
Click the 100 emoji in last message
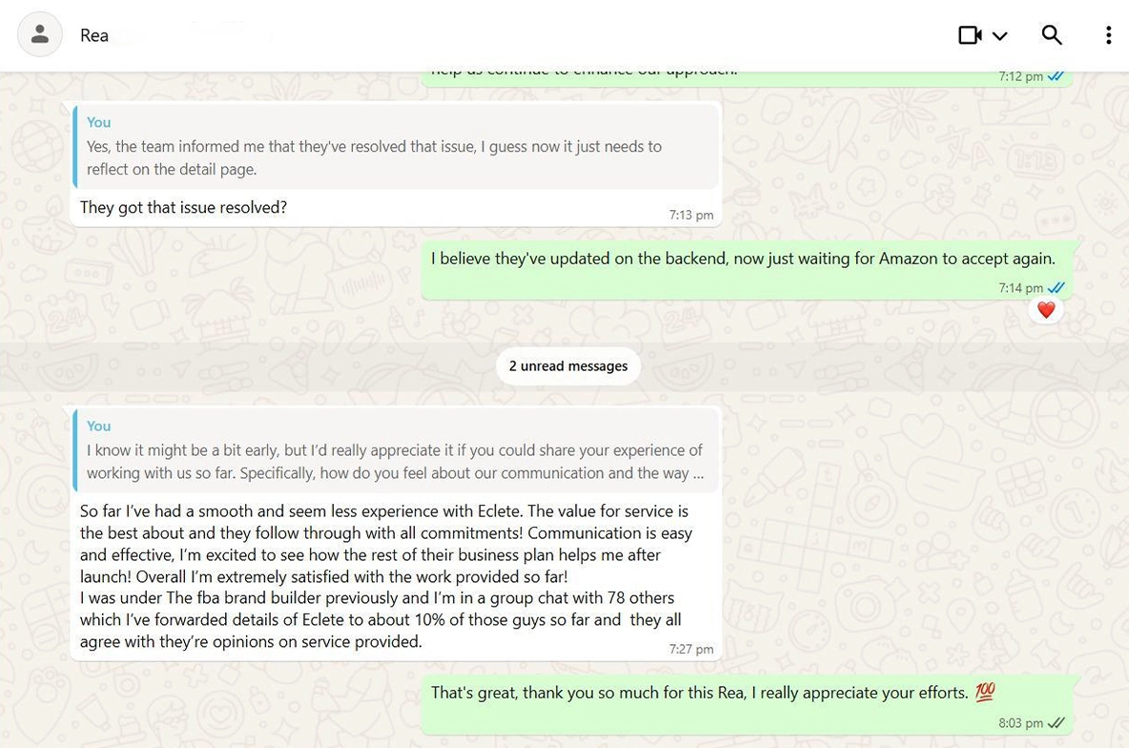click(x=985, y=693)
